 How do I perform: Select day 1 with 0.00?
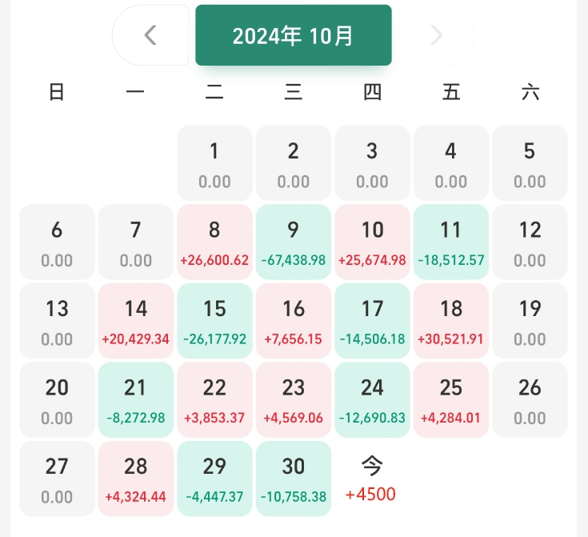[x=214, y=163]
